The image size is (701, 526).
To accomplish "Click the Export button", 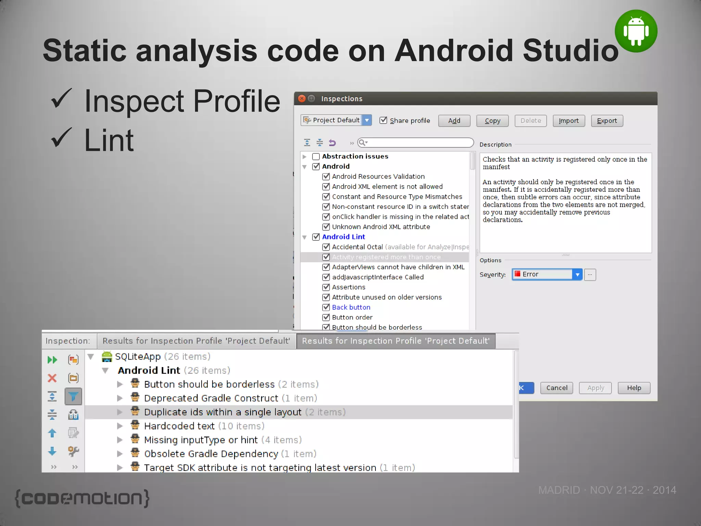I will (607, 121).
